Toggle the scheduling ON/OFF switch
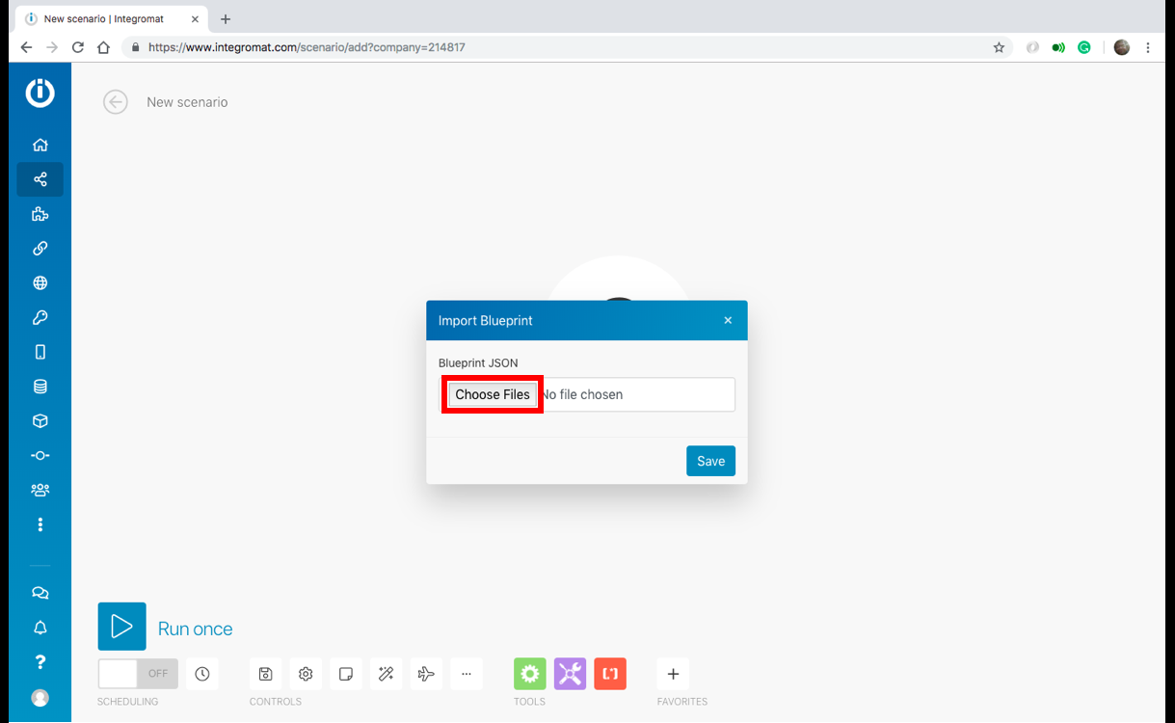The width and height of the screenshot is (1175, 723). [x=138, y=674]
